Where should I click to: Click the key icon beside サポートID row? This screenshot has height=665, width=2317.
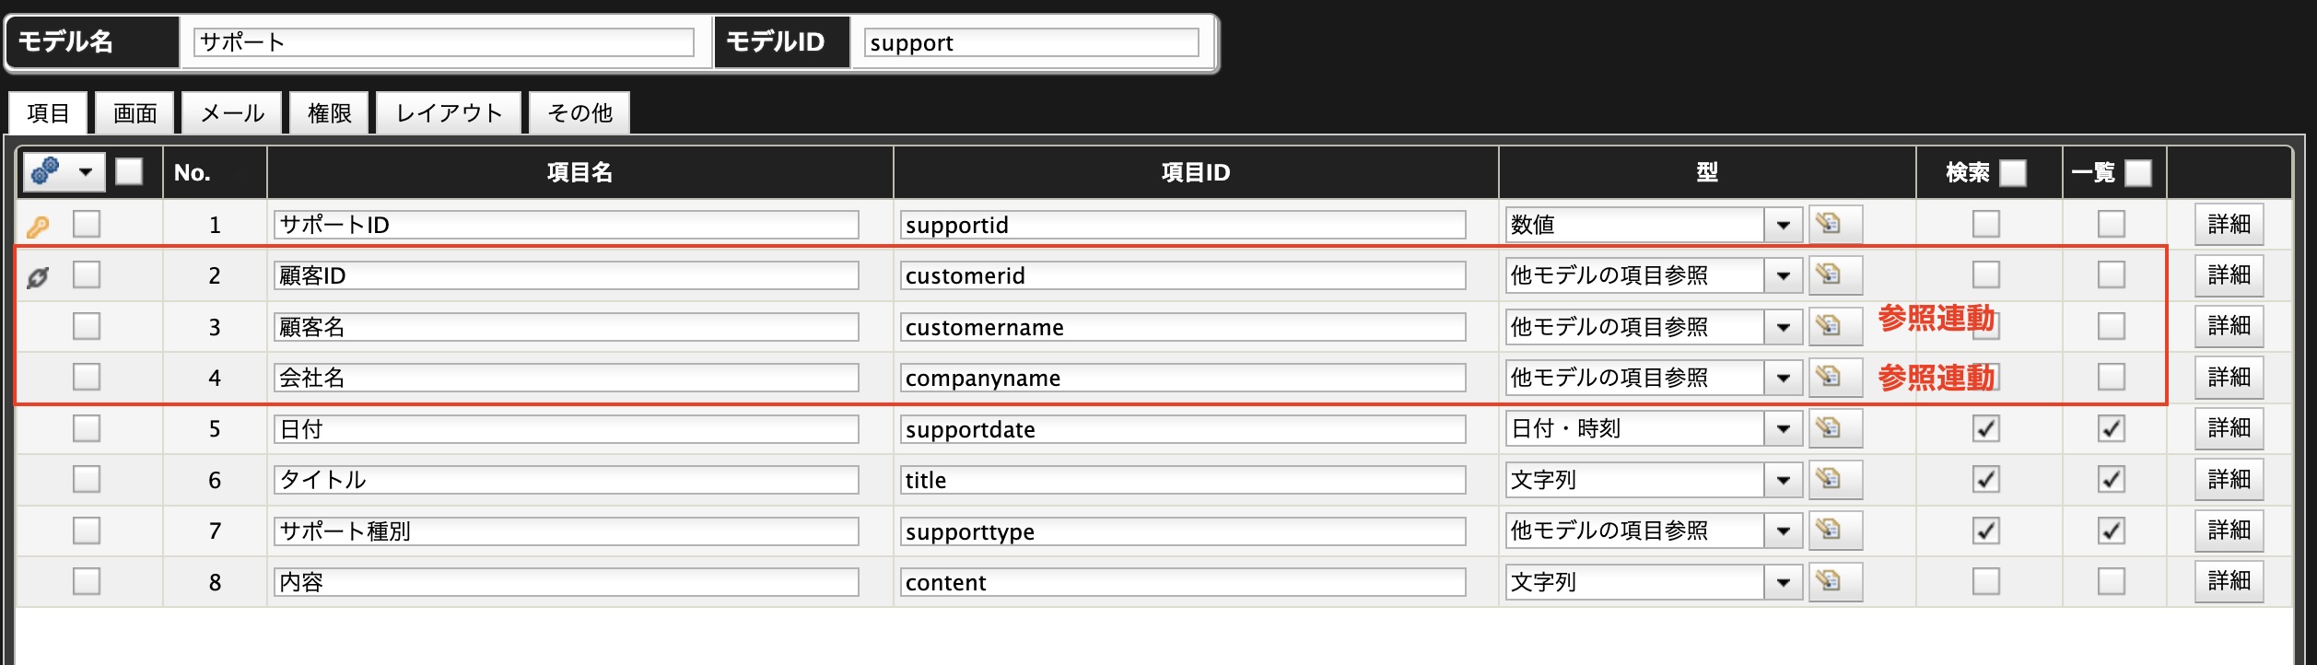click(38, 226)
